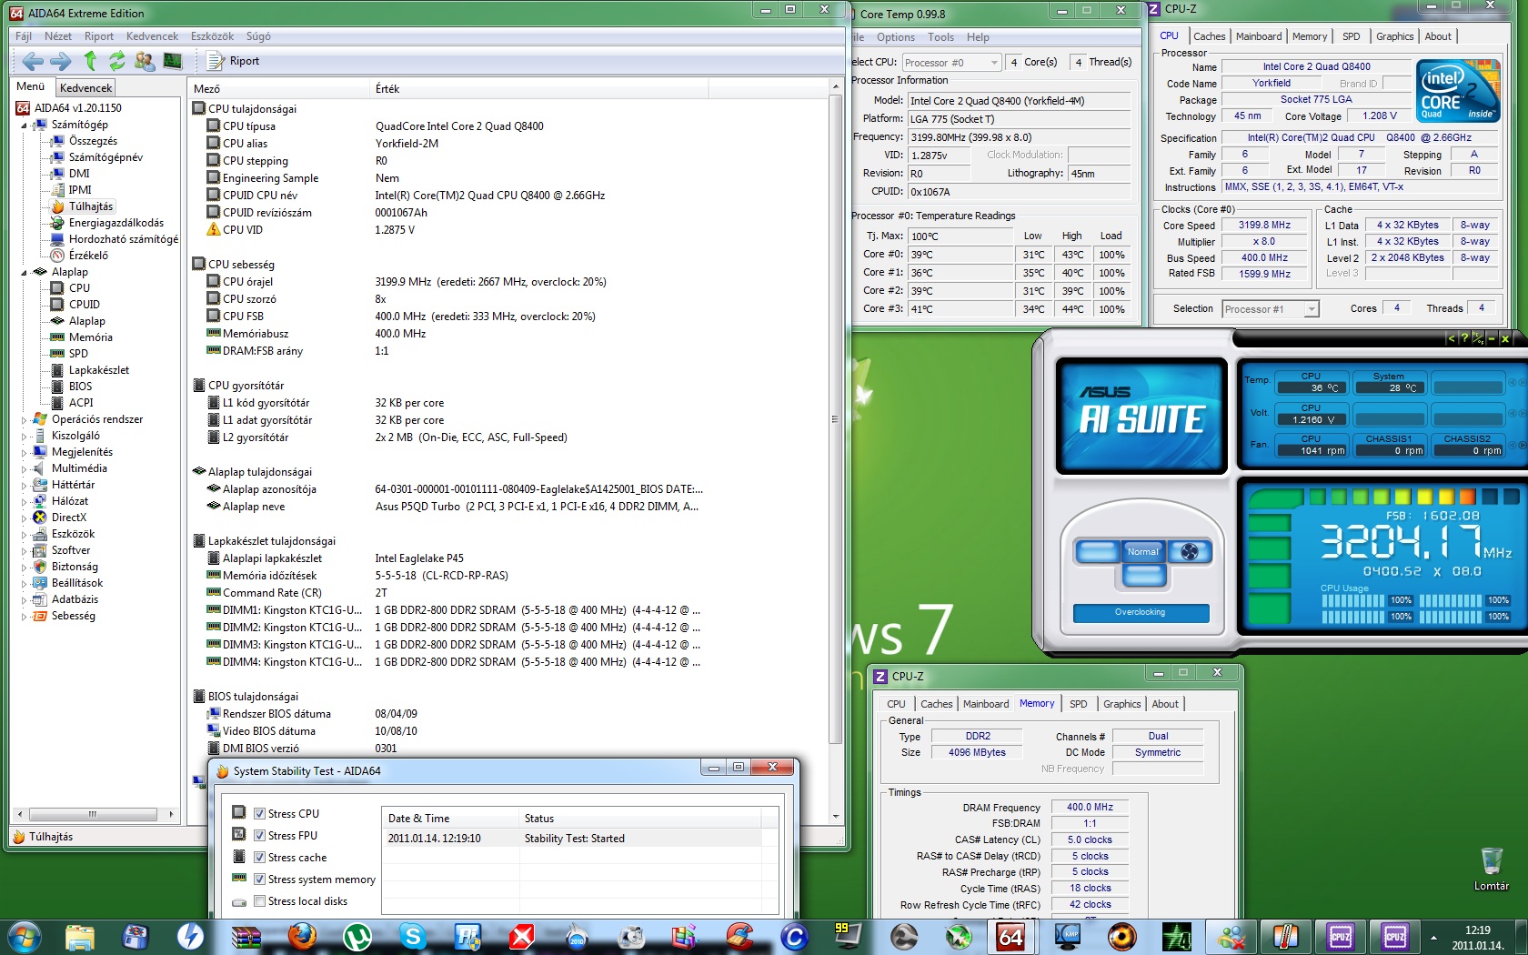Click the users icon in AIDA64 toolbar
The height and width of the screenshot is (955, 1528).
[144, 61]
